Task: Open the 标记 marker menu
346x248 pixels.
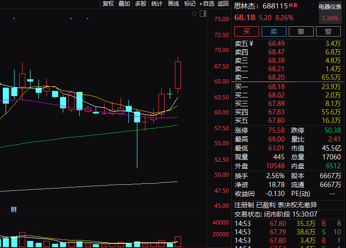Action: tap(190, 4)
